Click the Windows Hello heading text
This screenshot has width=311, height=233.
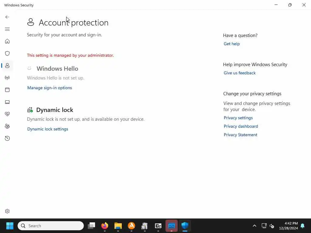point(57,69)
